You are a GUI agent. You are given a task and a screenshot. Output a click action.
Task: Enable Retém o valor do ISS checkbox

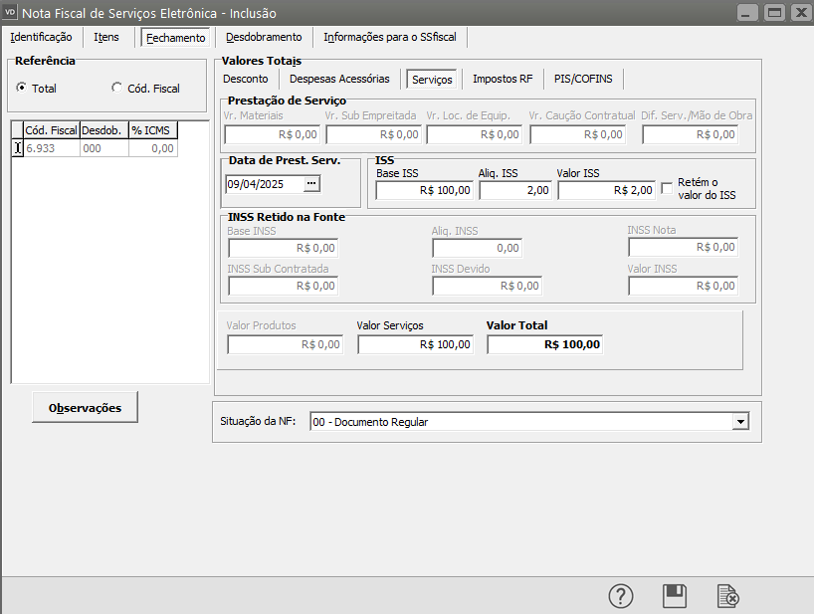click(x=668, y=184)
